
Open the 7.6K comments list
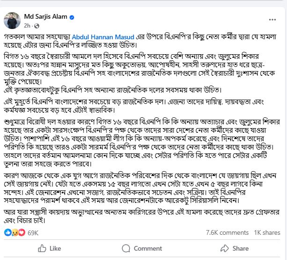coord(227,232)
